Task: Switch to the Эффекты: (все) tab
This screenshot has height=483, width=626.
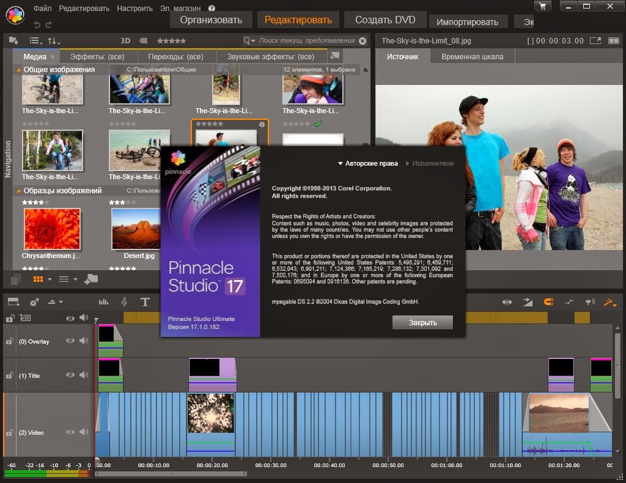Action: 97,57
